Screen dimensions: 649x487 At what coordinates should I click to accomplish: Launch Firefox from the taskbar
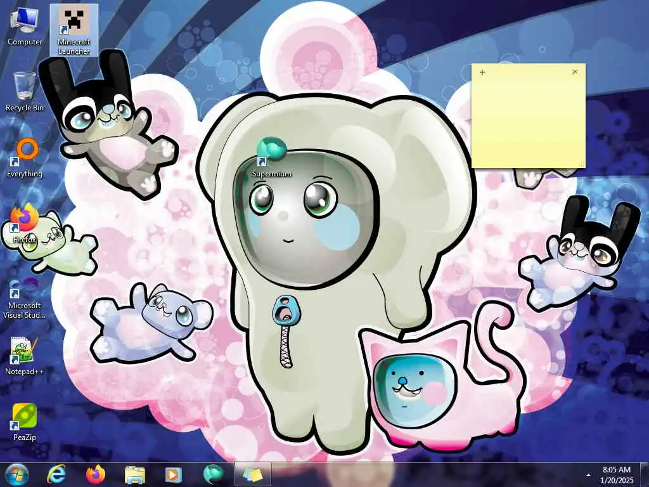click(x=96, y=474)
